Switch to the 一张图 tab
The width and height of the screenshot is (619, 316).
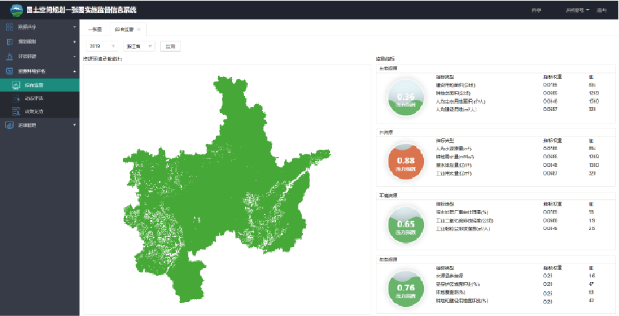click(95, 30)
